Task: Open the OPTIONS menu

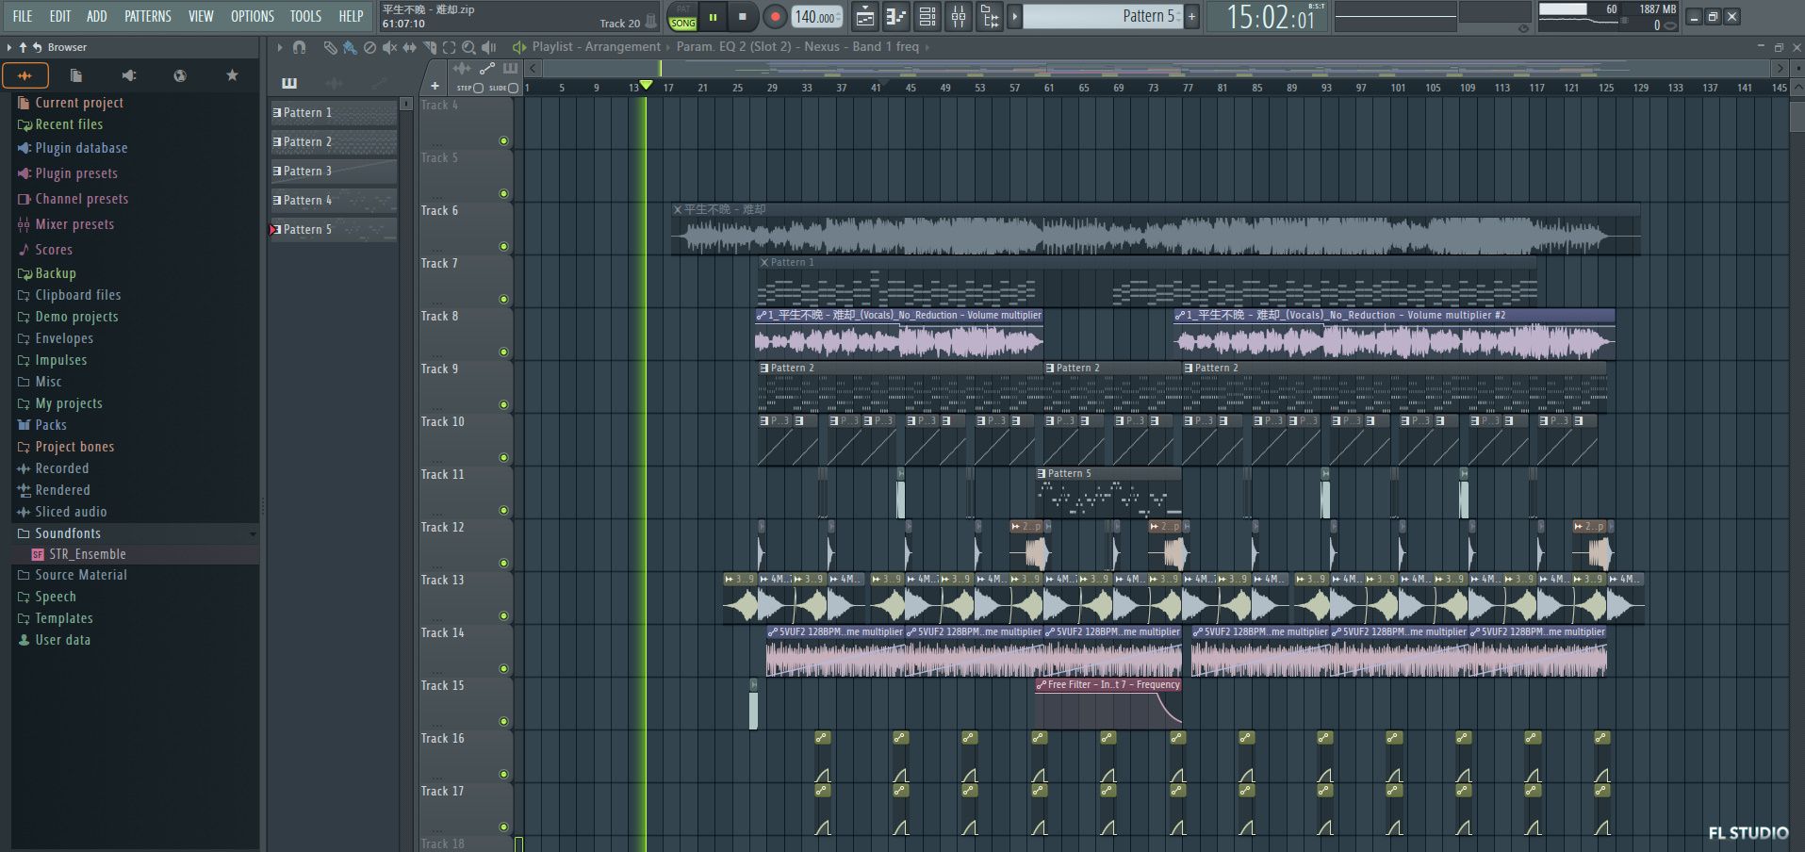Action: [x=253, y=16]
